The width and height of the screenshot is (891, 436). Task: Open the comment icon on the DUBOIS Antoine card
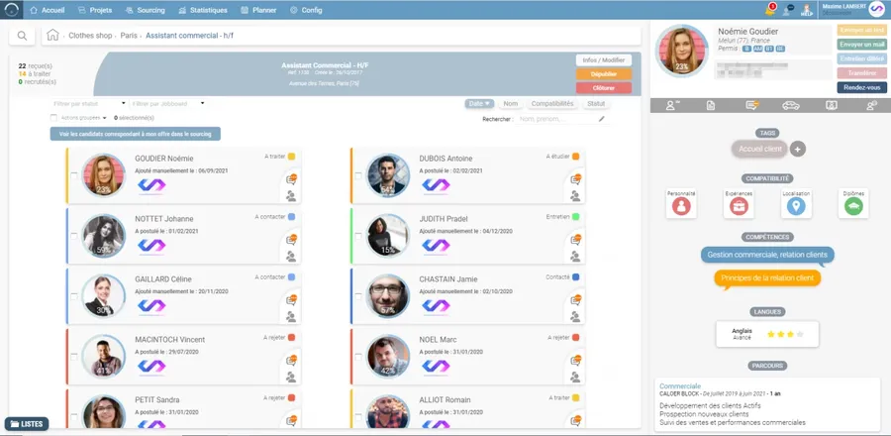coord(573,180)
